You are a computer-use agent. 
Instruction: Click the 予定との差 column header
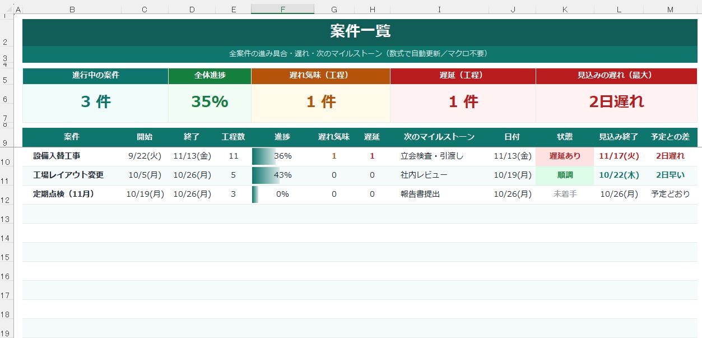click(x=670, y=137)
